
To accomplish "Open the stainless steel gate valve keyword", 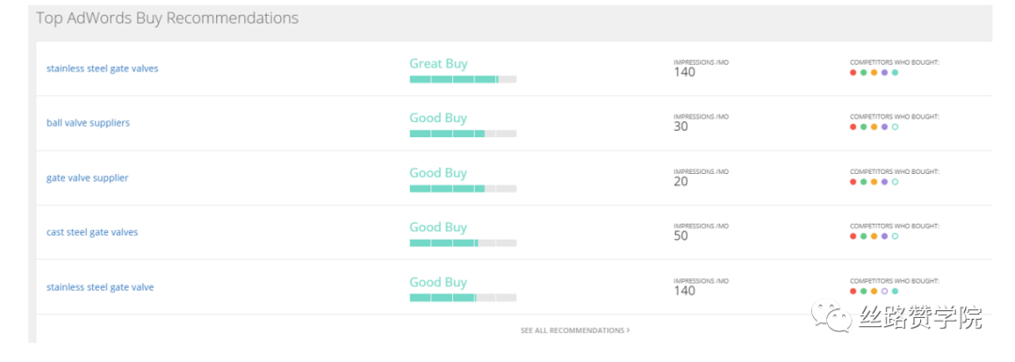I will click(100, 287).
